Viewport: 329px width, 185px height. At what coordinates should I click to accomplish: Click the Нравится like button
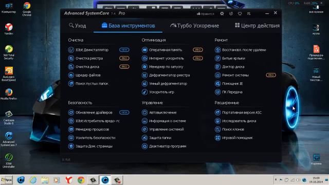pos(206,14)
